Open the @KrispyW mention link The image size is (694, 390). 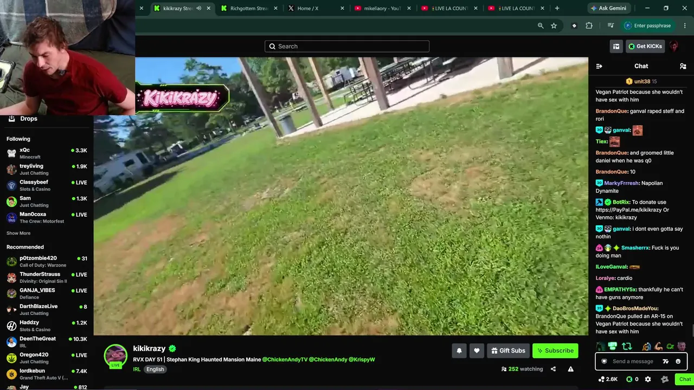tap(362, 360)
